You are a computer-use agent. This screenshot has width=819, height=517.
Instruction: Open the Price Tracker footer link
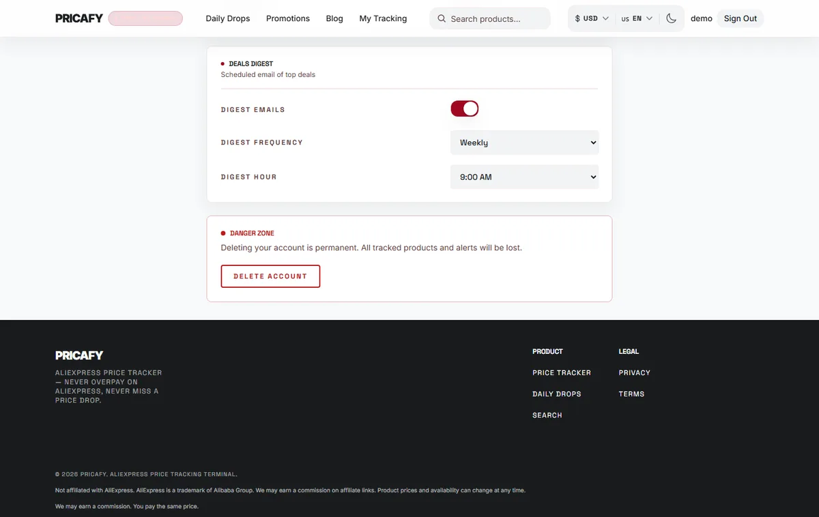[x=562, y=373]
